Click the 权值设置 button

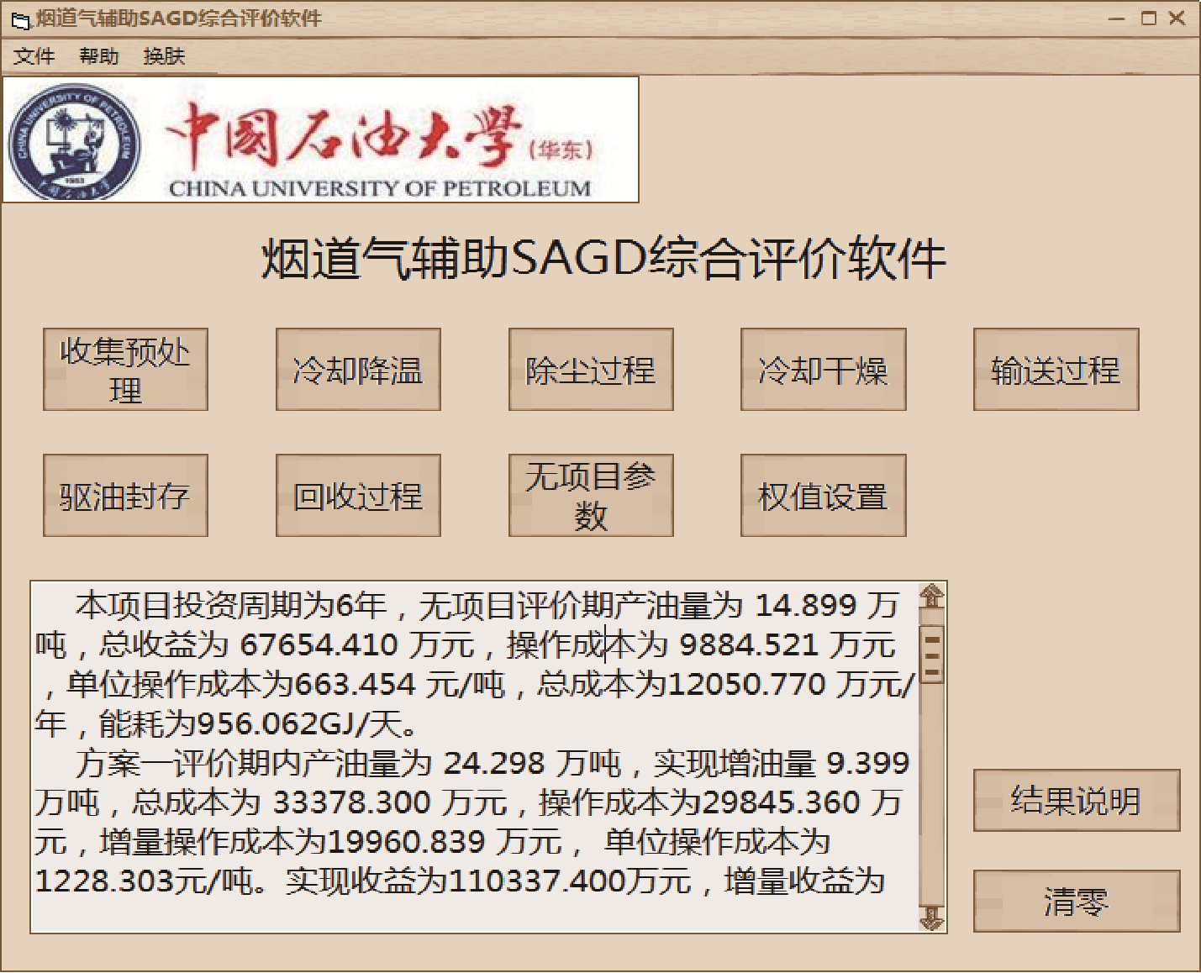tap(823, 496)
